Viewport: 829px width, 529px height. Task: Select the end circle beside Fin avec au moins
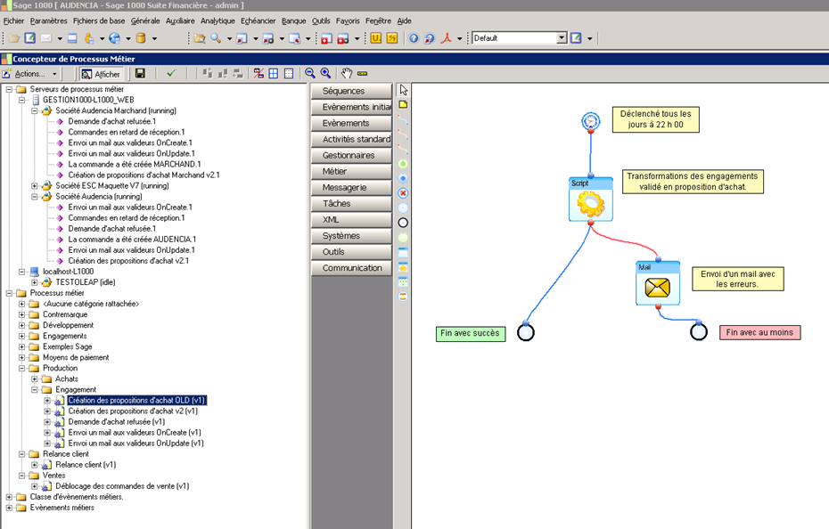point(699,332)
